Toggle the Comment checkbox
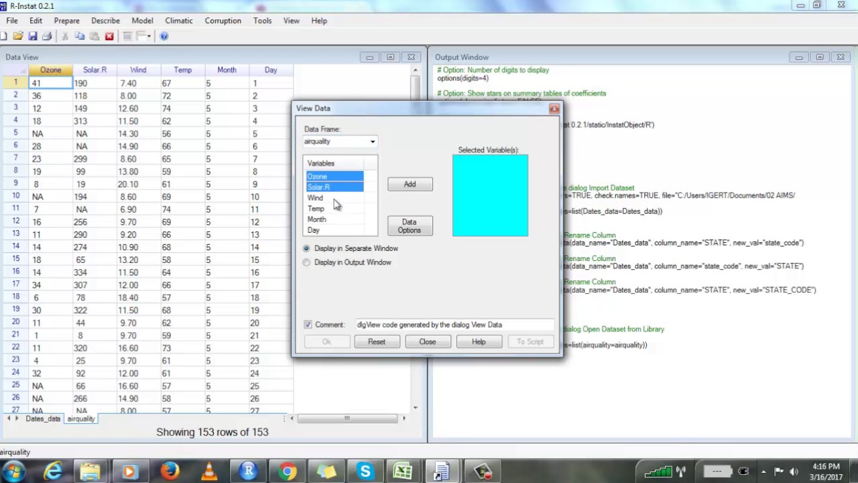The height and width of the screenshot is (483, 858). click(x=308, y=325)
